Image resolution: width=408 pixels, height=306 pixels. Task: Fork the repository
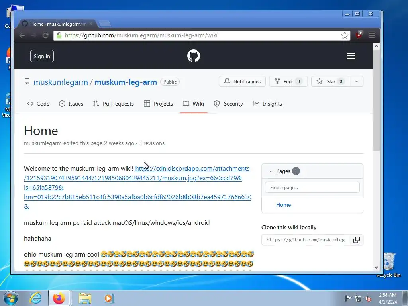(288, 81)
